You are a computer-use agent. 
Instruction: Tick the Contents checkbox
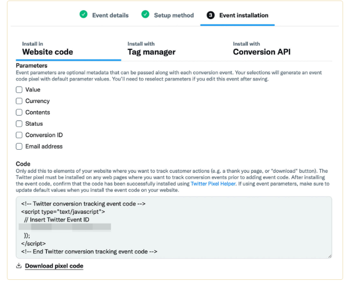pos(19,113)
